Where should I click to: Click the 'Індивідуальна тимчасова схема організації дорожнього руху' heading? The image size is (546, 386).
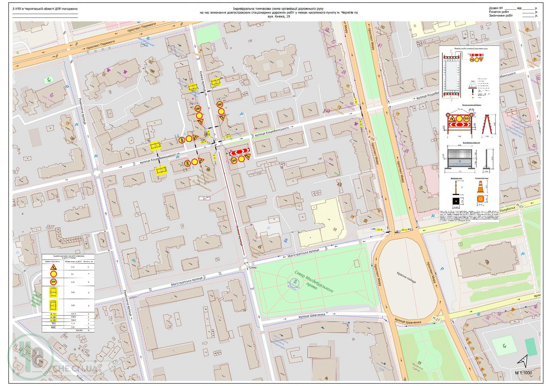(x=278, y=9)
